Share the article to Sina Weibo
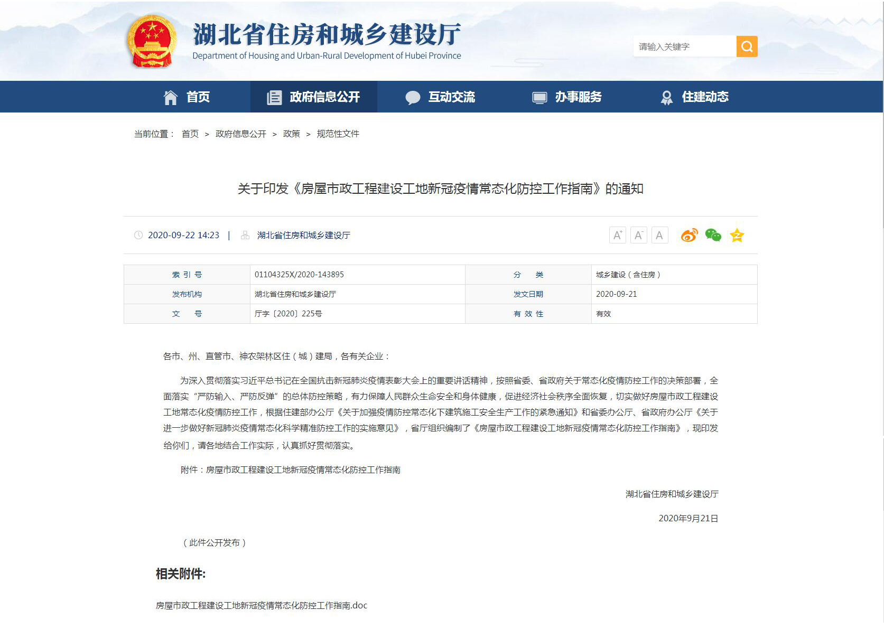The height and width of the screenshot is (629, 884). pyautogui.click(x=689, y=236)
